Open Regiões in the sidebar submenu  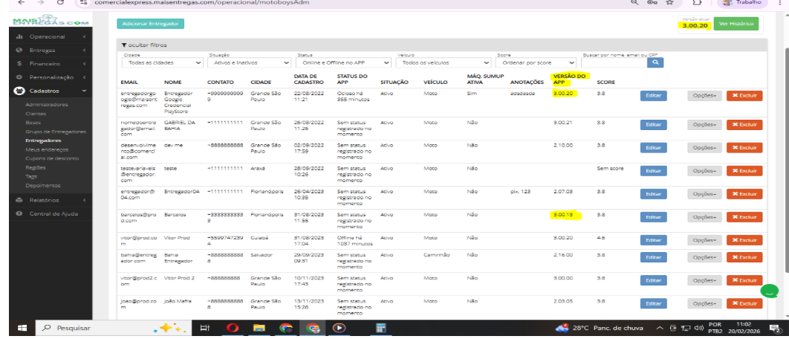click(x=35, y=168)
